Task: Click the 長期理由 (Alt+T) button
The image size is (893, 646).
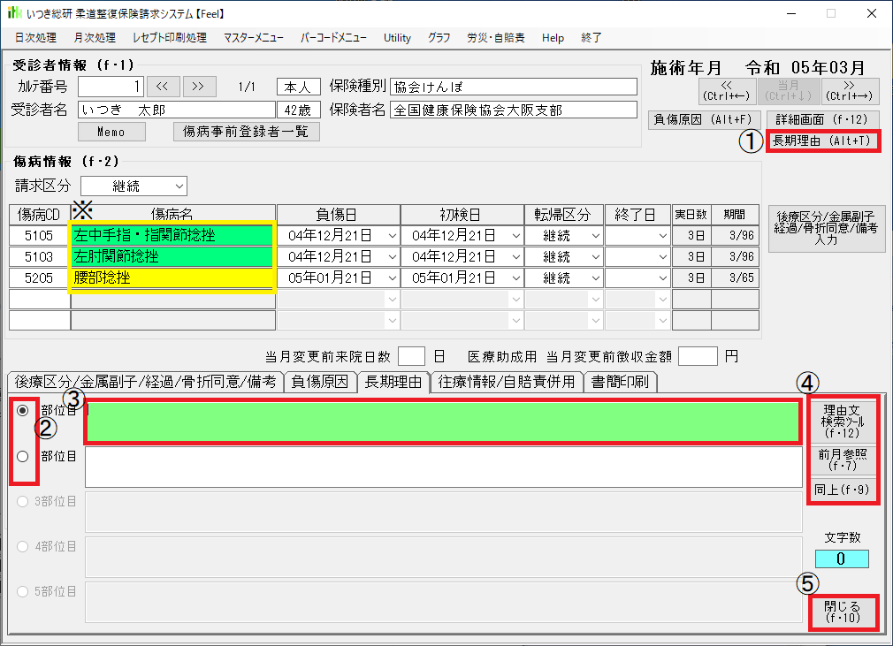Action: [821, 141]
